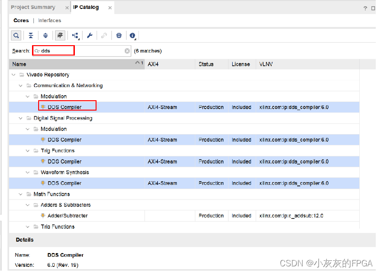Collapse the Digital Signal Processing category
This screenshot has width=380, height=272.
[x=21, y=118]
